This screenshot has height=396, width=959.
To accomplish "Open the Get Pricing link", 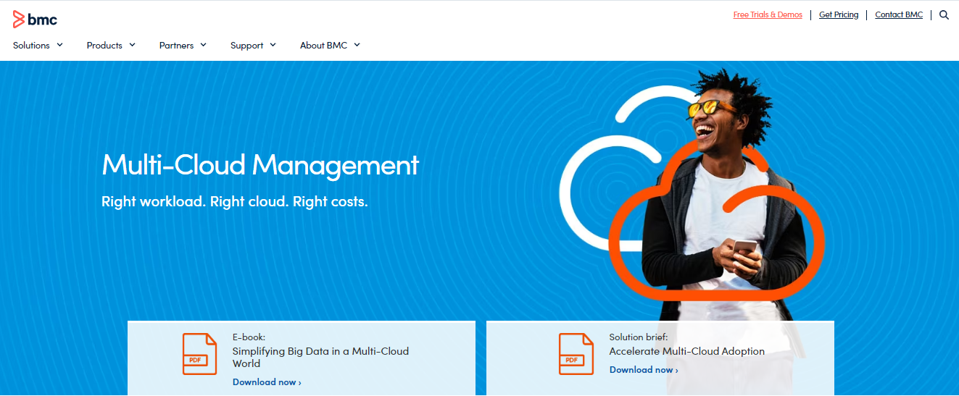I will [x=839, y=14].
